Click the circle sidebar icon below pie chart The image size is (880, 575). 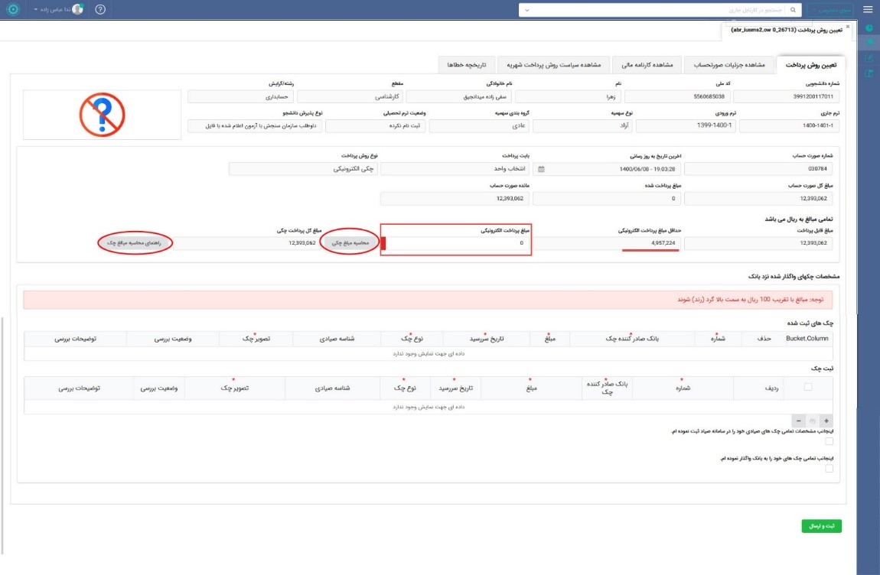pos(869,42)
